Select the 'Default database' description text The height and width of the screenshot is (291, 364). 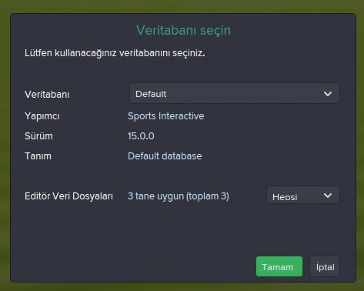pos(165,156)
